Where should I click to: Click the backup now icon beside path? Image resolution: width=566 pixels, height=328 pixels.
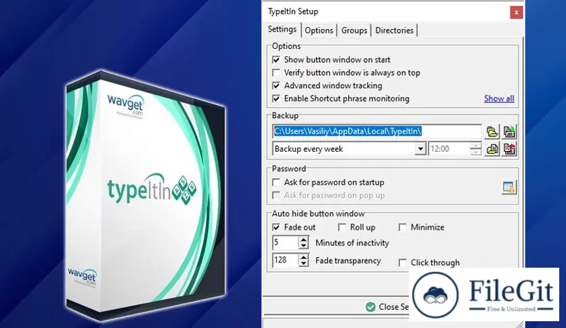(509, 131)
